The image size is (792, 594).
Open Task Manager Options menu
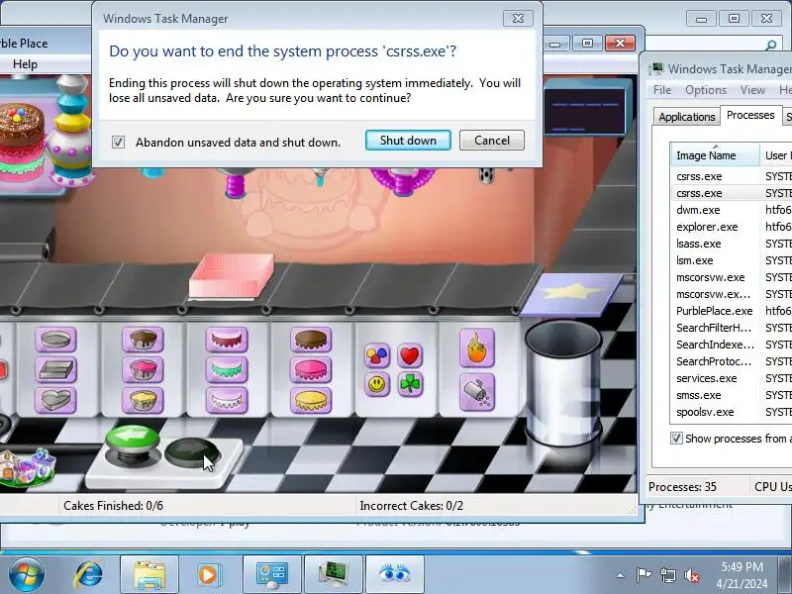[x=706, y=90]
